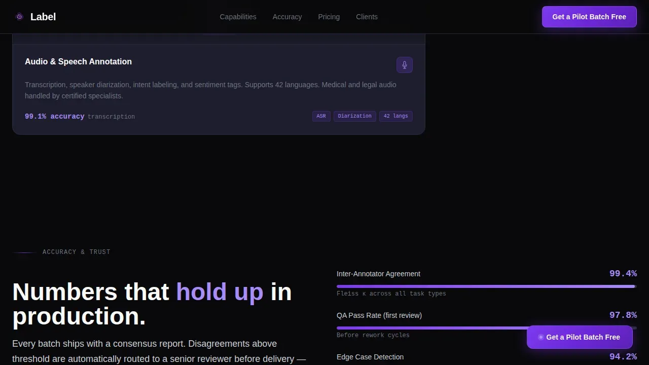Click the Numbers that hold up headline
Screen dimensions: 649x365
pyautogui.click(x=152, y=304)
